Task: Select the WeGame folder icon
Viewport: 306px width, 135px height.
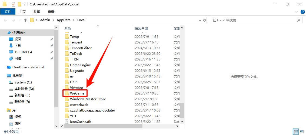Action: [67, 93]
